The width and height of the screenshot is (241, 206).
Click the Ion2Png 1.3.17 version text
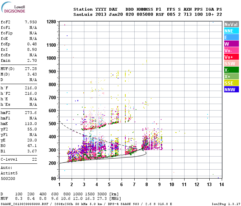(226, 204)
